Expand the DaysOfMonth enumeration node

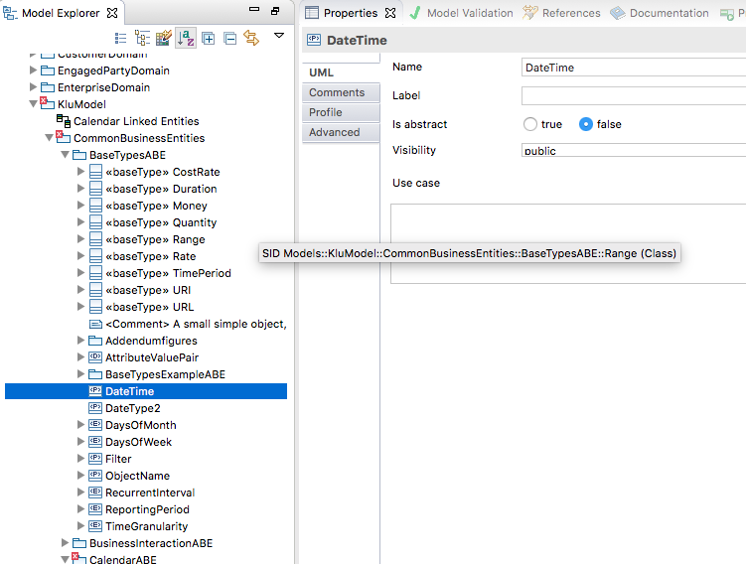[x=81, y=425]
